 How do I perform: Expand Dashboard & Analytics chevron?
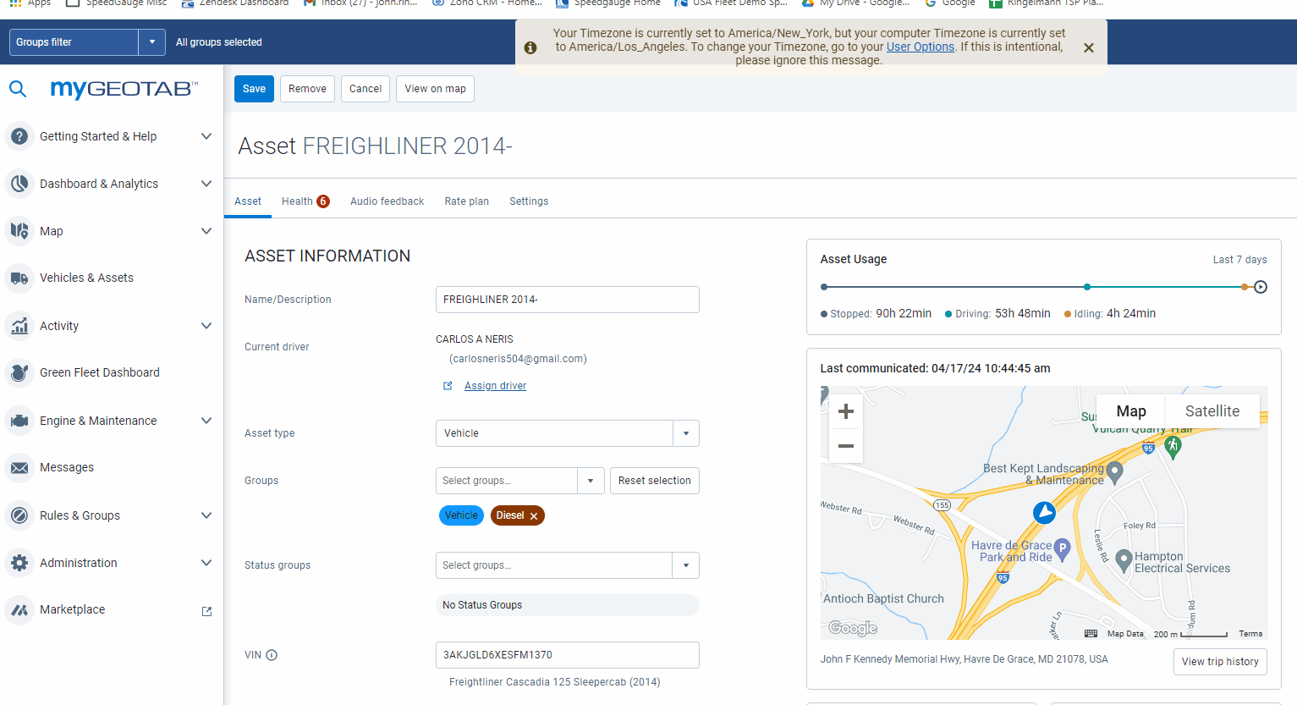(x=206, y=184)
